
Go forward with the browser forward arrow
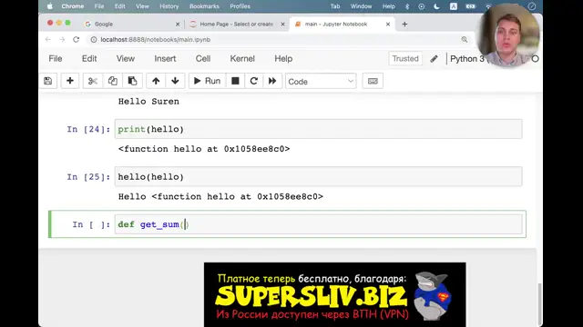(x=62, y=39)
